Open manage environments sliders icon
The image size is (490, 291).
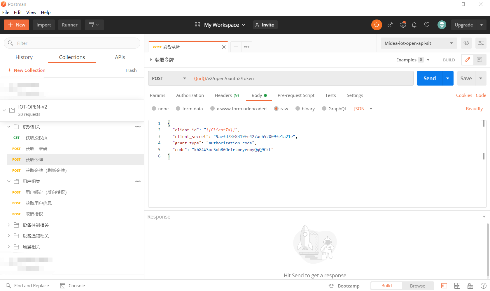click(x=481, y=43)
